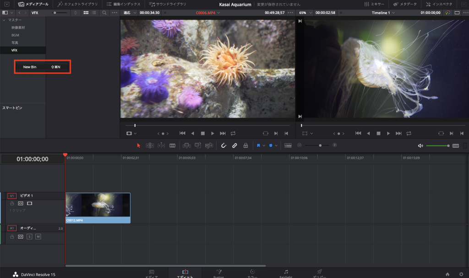The image size is (469, 278).
Task: Open the marker color dropdown arrow
Action: (276, 145)
